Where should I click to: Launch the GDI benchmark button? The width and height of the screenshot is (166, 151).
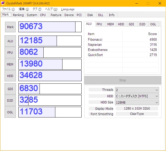(x=10, y=89)
